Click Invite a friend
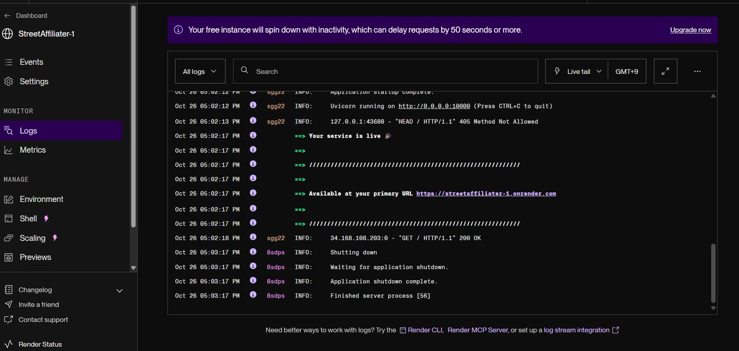739x351 pixels. (x=39, y=305)
